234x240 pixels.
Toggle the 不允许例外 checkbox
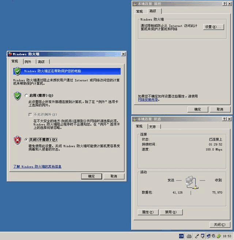[x=30, y=115]
